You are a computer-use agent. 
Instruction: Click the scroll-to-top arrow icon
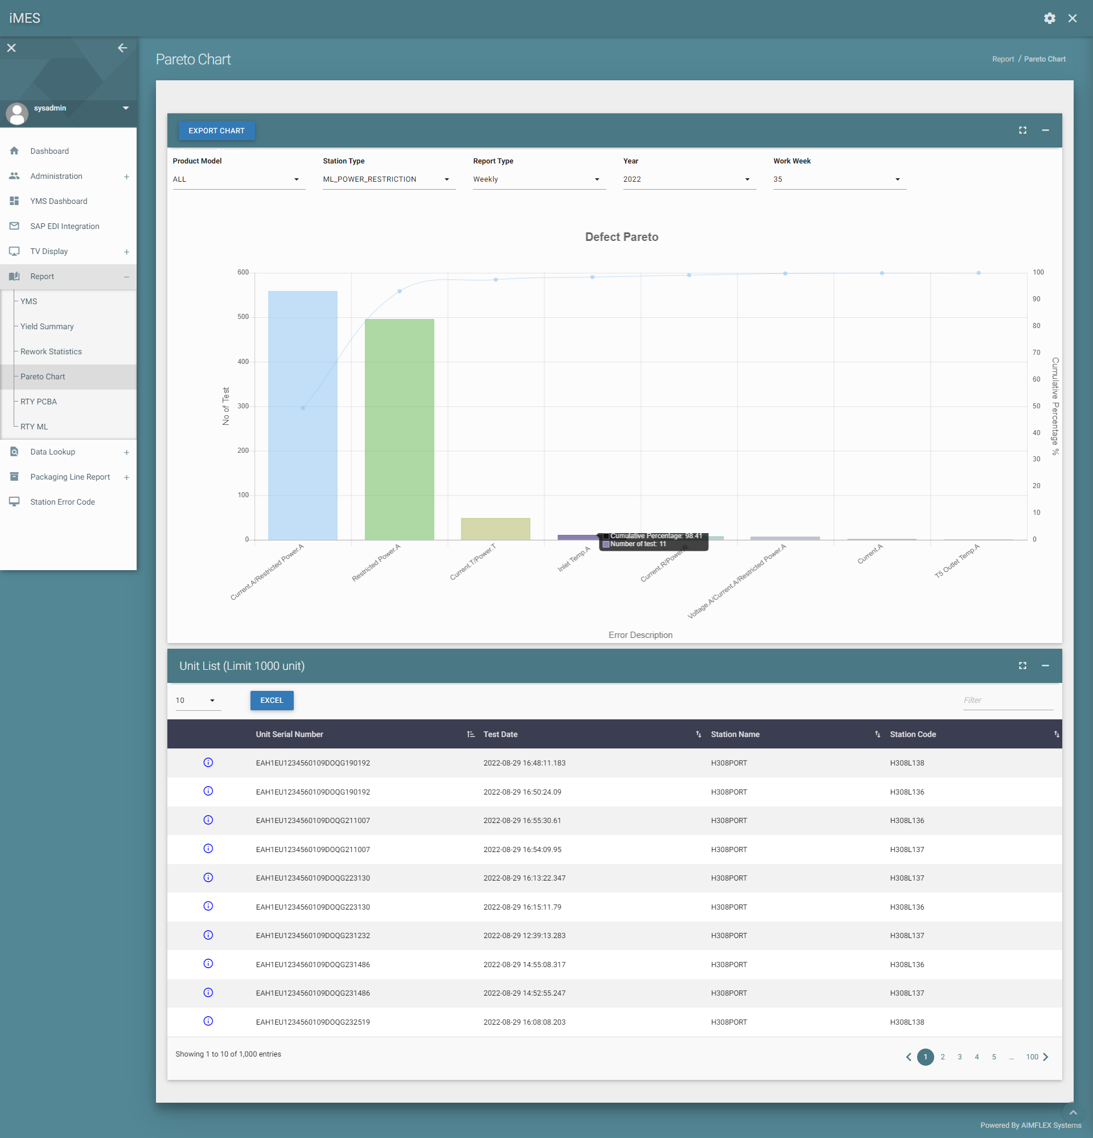click(x=1073, y=1112)
